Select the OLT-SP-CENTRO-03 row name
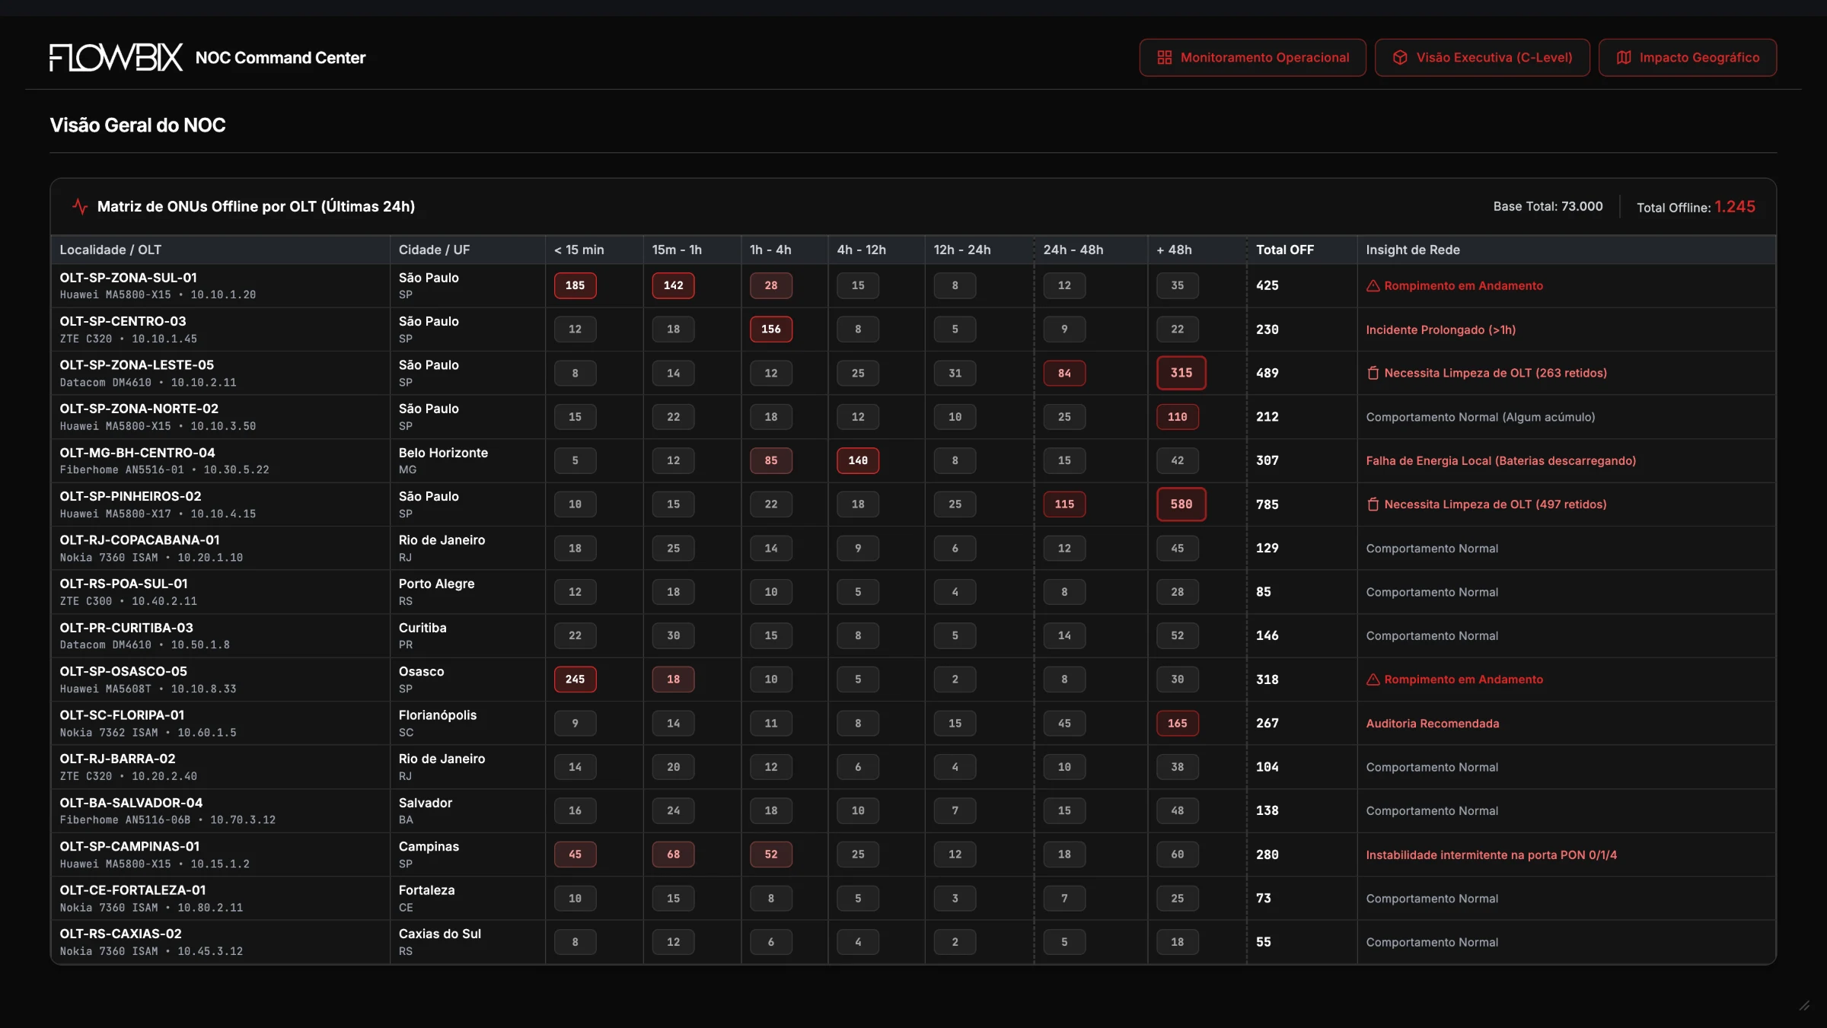Viewport: 1827px width, 1028px height. (123, 321)
